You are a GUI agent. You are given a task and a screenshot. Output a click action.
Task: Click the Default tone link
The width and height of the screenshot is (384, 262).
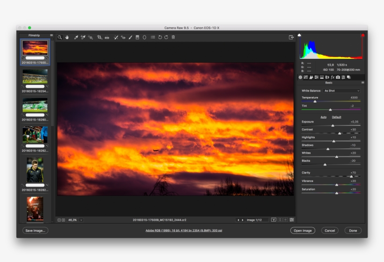point(337,117)
